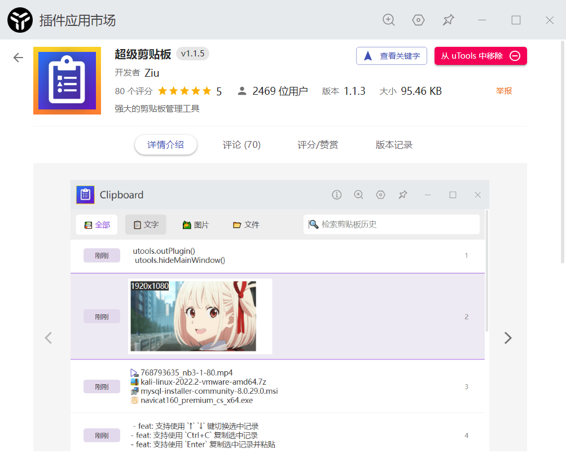Click the 举报 report link
This screenshot has height=453, width=566.
[x=504, y=91]
